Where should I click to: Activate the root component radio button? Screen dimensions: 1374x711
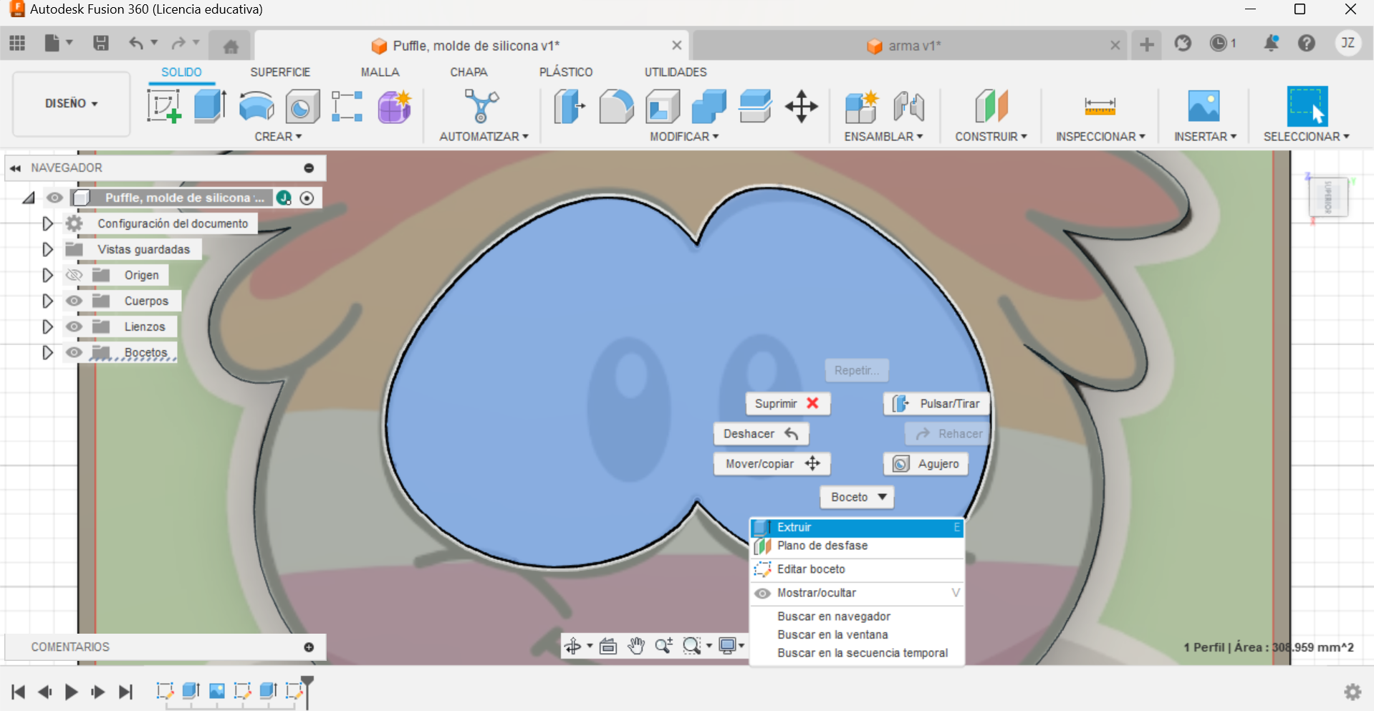click(307, 198)
